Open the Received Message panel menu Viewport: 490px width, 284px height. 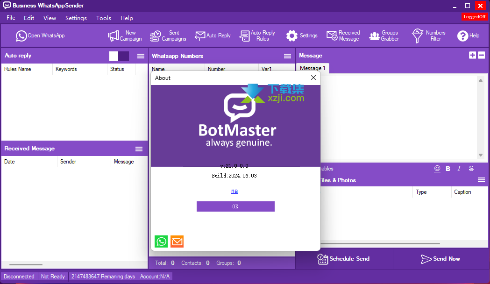[139, 149]
